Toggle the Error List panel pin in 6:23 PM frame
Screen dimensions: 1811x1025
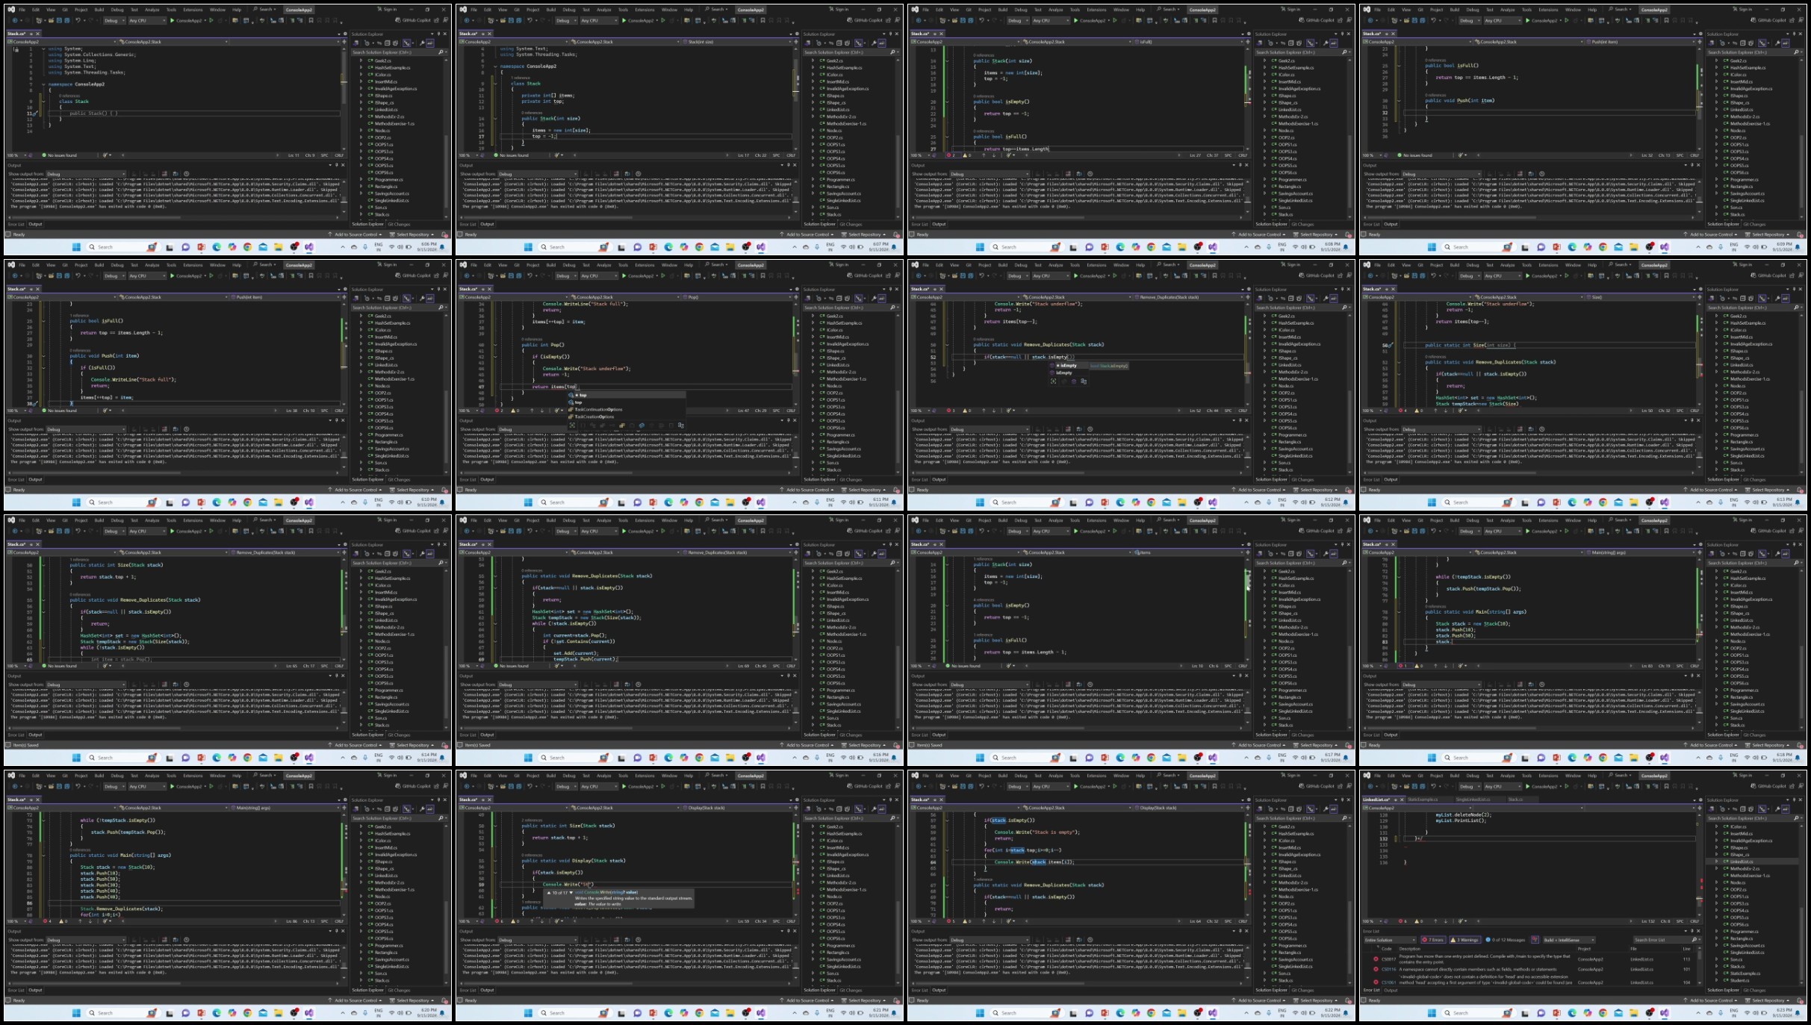1692,931
